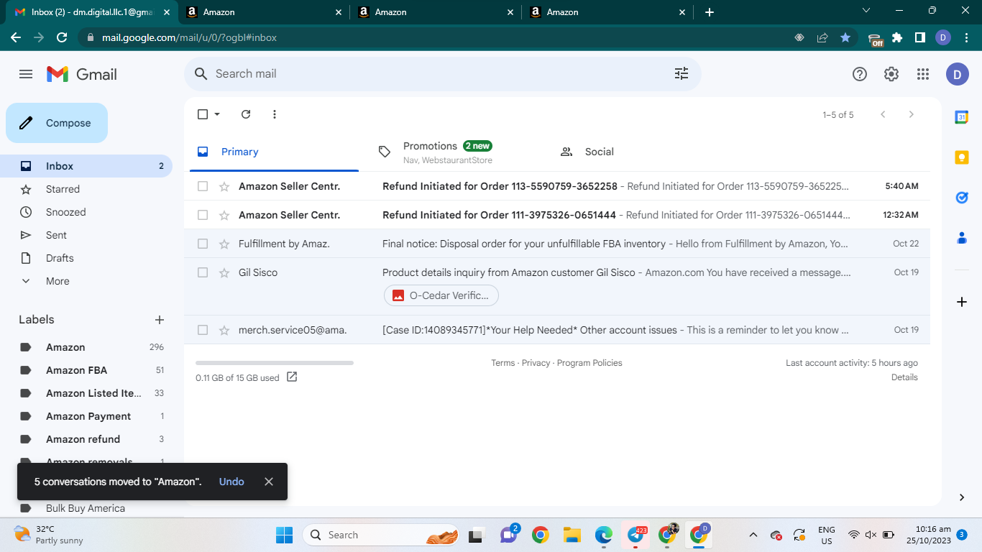Open the More options three-dot menu
This screenshot has height=552, width=982.
[x=275, y=114]
